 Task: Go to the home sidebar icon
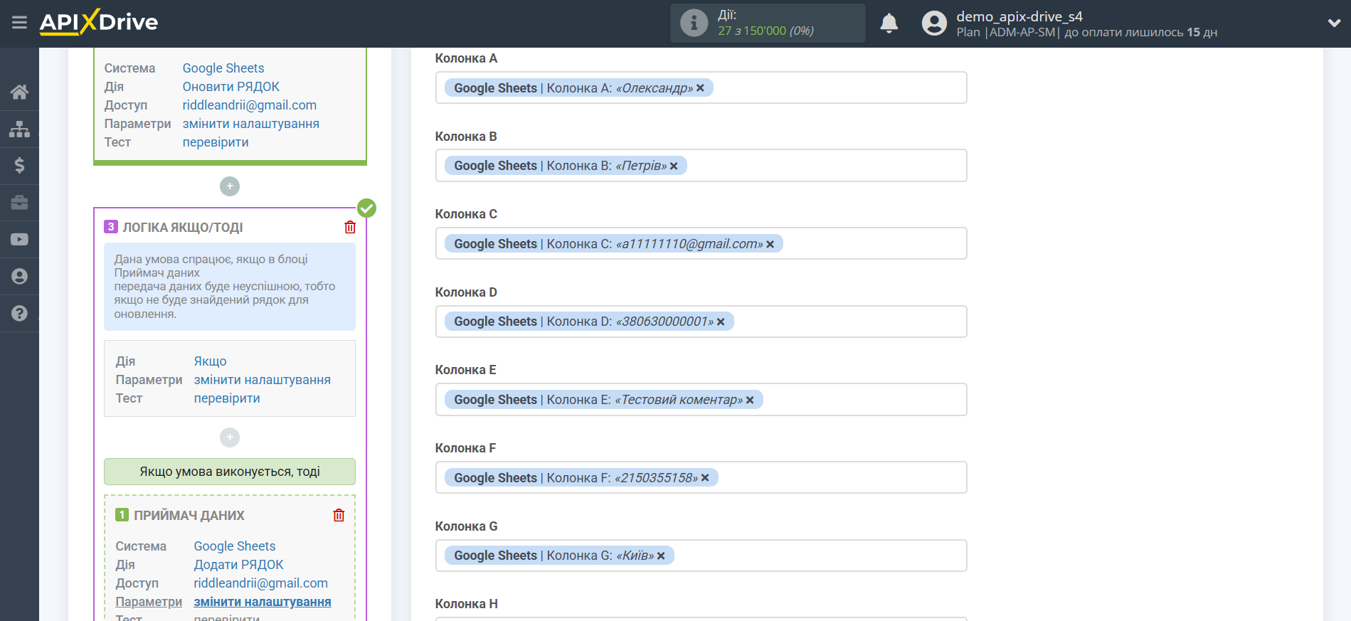[x=19, y=92]
